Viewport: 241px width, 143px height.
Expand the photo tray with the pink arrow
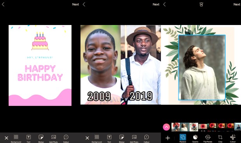(166, 127)
